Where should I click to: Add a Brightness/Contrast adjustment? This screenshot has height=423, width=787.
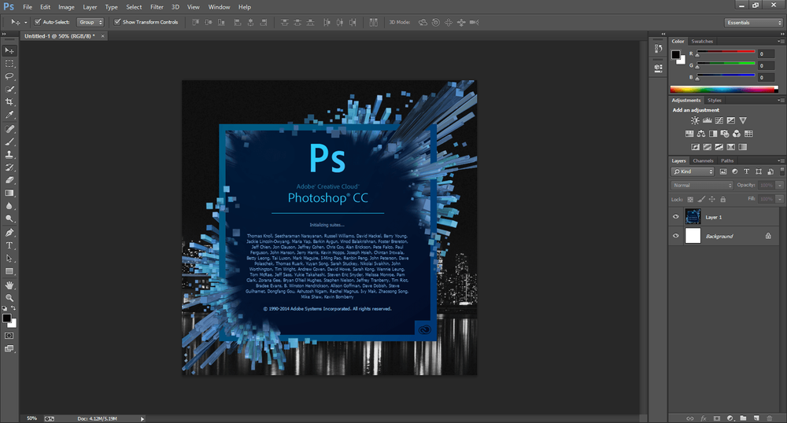(x=695, y=120)
